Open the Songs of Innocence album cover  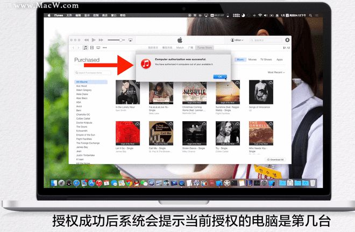(x=261, y=92)
